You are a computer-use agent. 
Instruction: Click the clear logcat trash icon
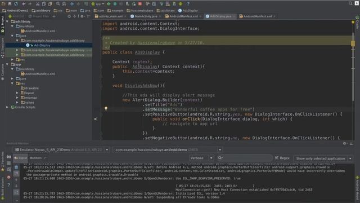16,167
